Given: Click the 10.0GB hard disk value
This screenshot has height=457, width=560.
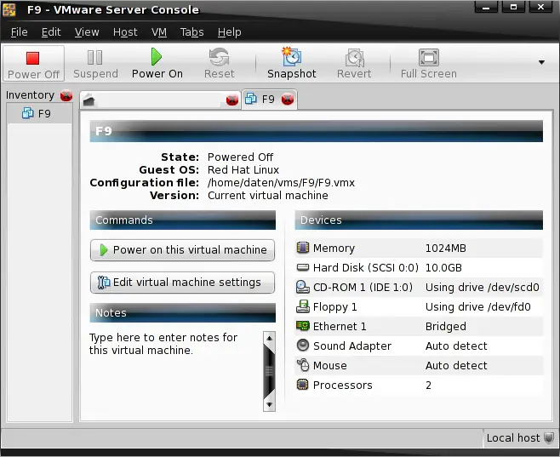Looking at the screenshot, I should pos(443,268).
